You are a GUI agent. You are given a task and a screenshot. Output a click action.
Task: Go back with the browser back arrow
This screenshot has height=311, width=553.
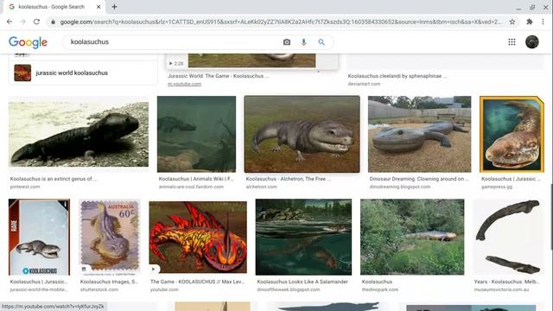click(10, 22)
